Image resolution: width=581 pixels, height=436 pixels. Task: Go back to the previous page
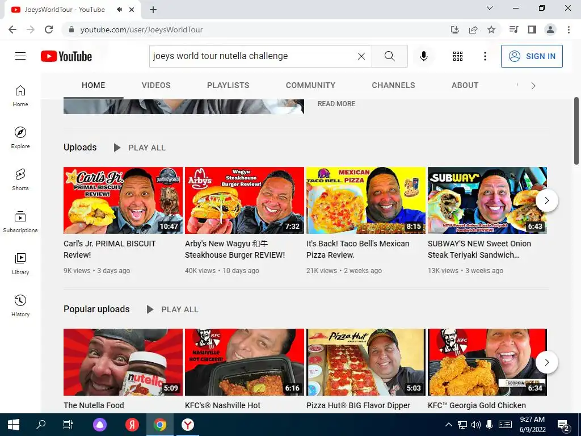click(12, 30)
